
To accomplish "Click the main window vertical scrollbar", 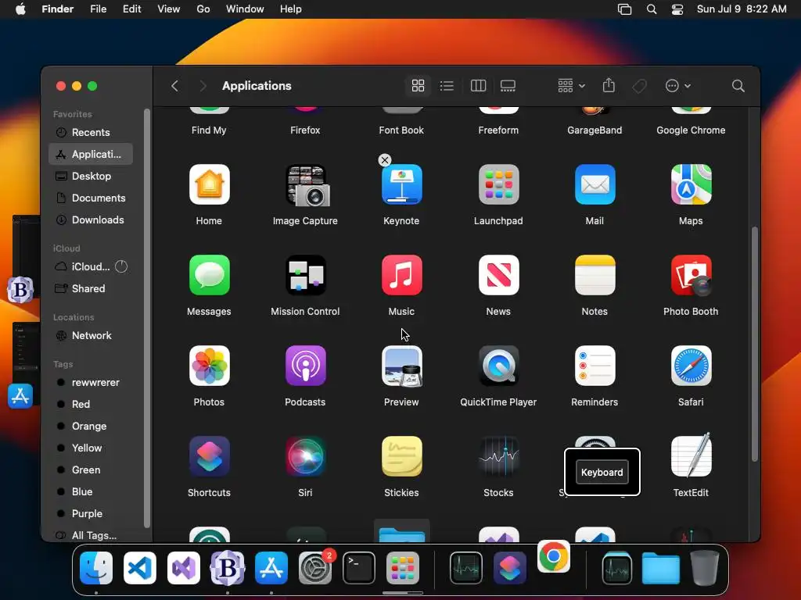I will point(755,345).
